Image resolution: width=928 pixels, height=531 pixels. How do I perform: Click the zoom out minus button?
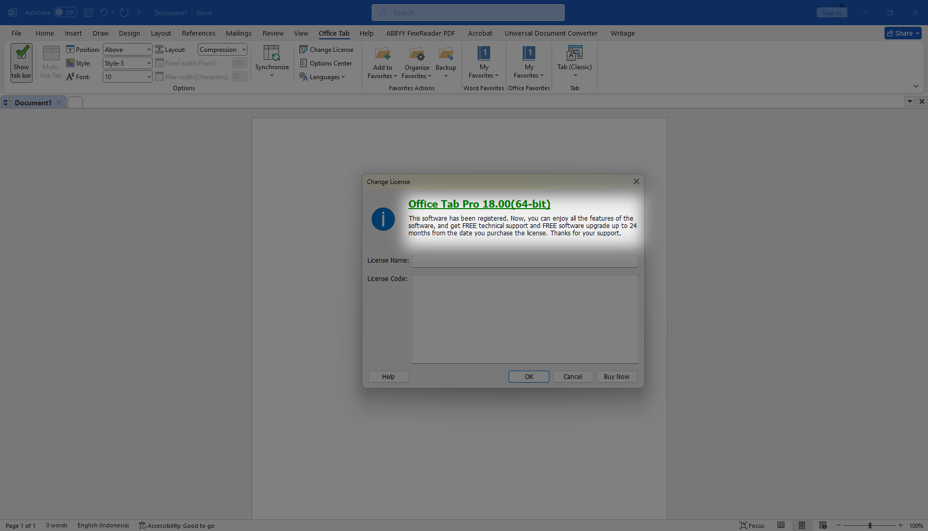(838, 525)
